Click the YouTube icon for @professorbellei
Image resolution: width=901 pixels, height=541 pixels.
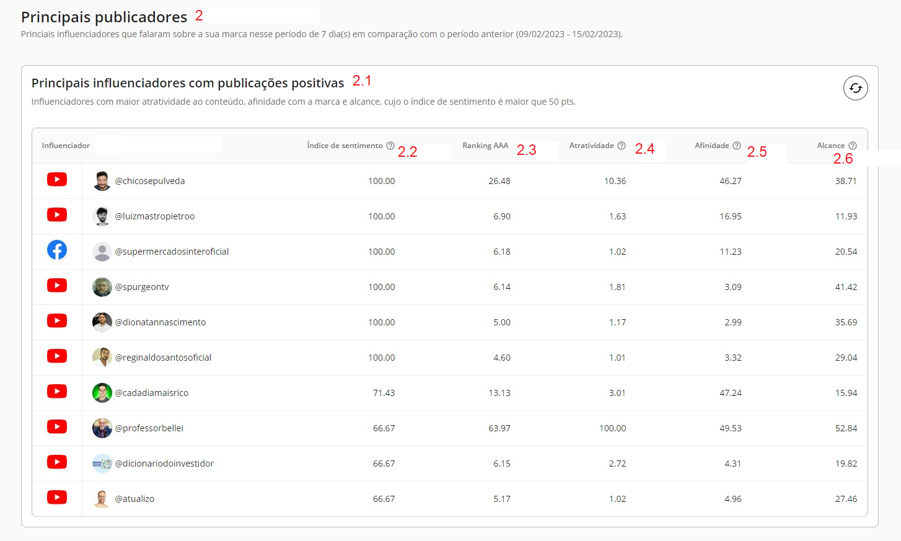(x=57, y=427)
